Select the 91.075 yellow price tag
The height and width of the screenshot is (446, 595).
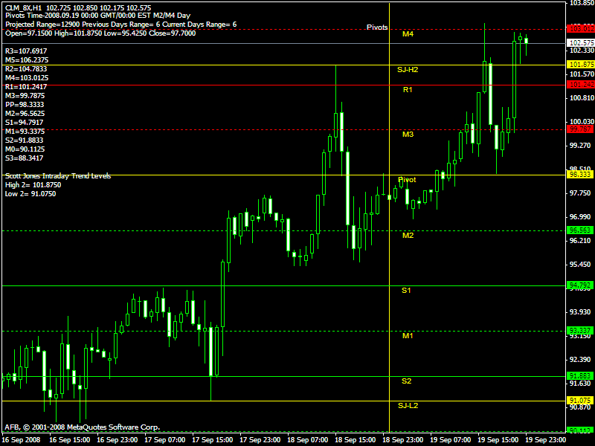580,401
